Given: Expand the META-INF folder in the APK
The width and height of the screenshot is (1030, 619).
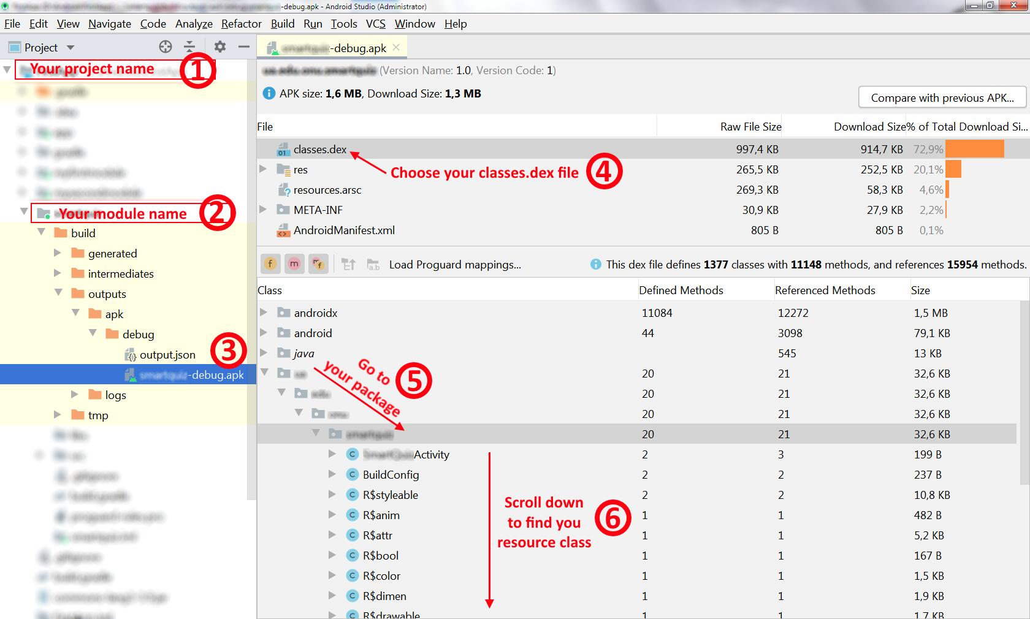Looking at the screenshot, I should (x=263, y=210).
